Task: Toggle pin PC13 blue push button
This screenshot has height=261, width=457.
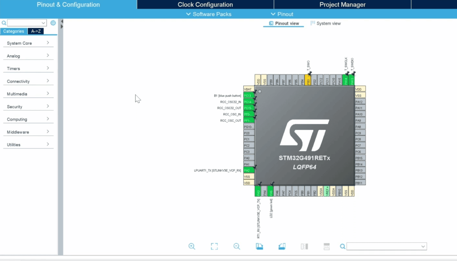Action: pos(249,95)
